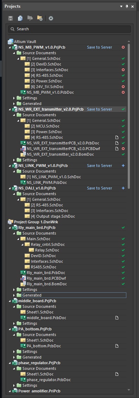Select [5] Power.SchDoc in NS_MB_PWM project
This screenshot has height=398, width=139.
(46, 81)
